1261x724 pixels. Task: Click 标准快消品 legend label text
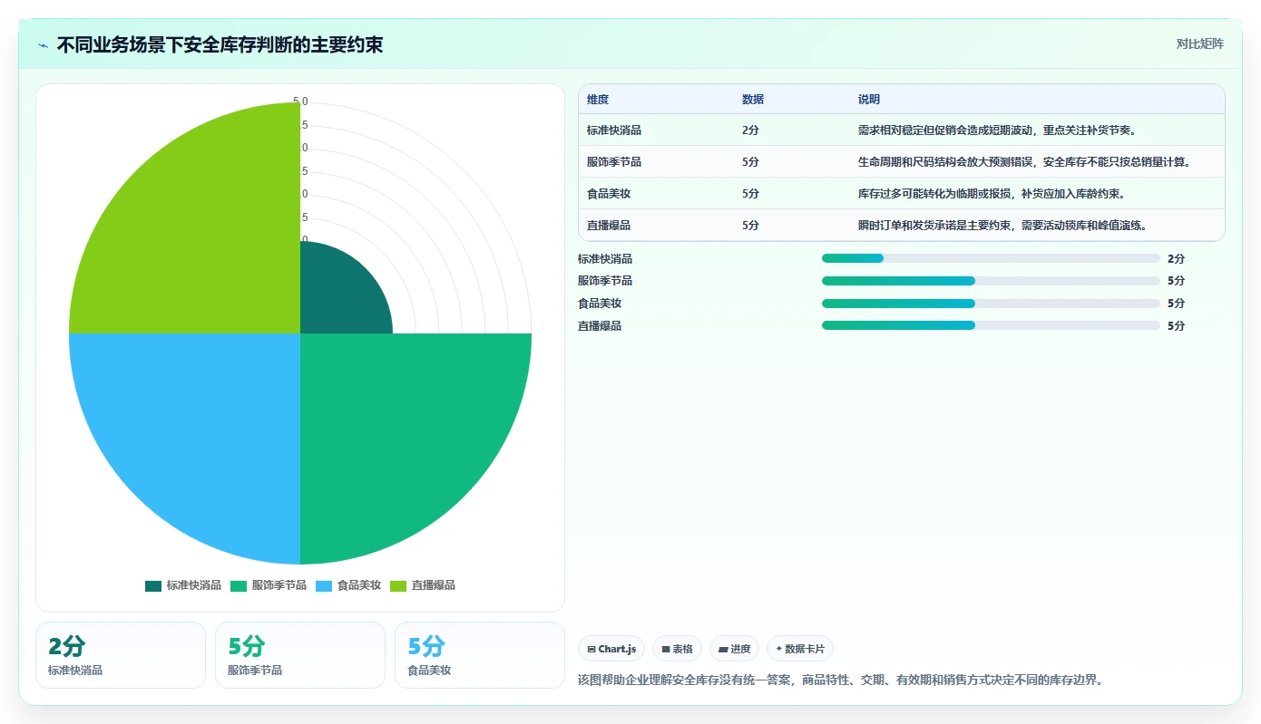click(x=193, y=585)
